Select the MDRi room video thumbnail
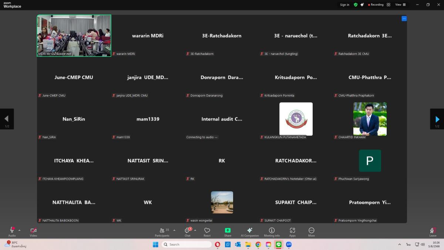444x250 pixels. 74,36
